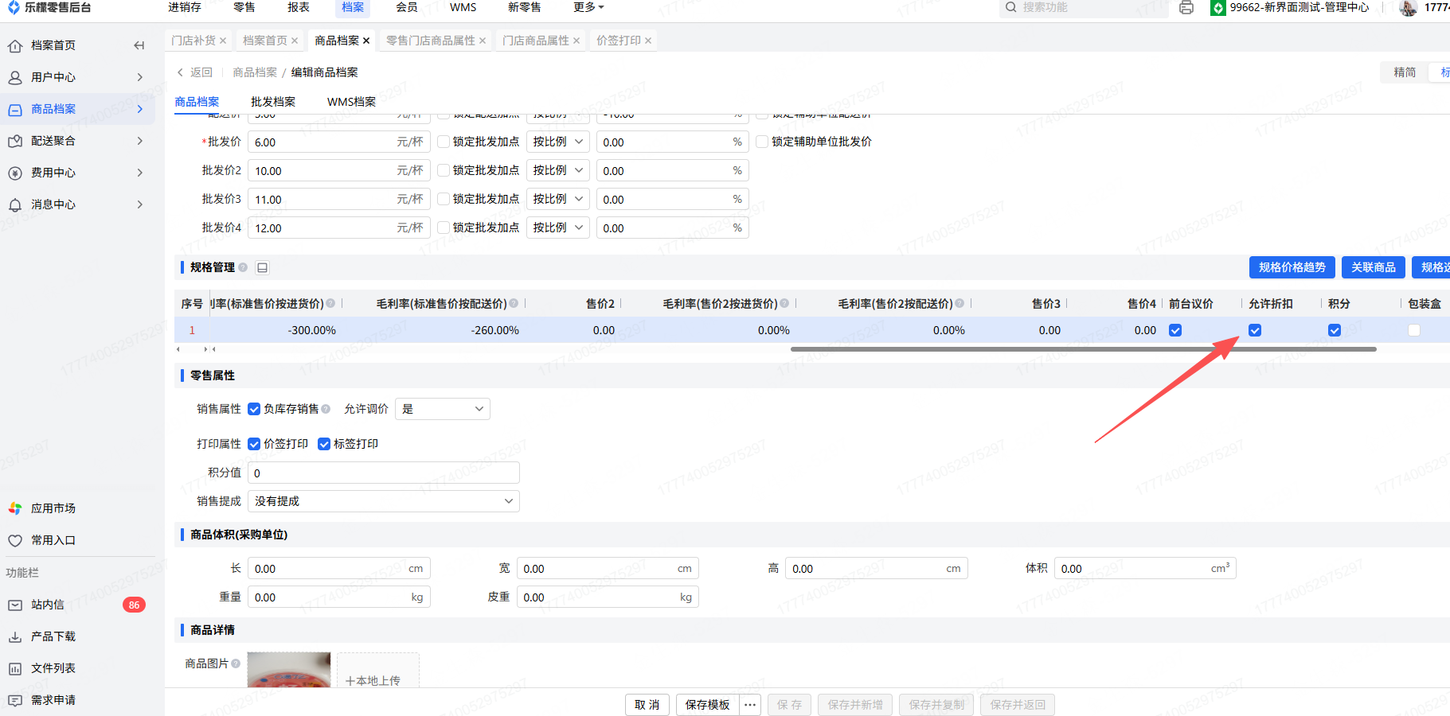Image resolution: width=1450 pixels, height=716 pixels.
Task: Uncheck 价签打印 checkbox
Action: point(254,444)
